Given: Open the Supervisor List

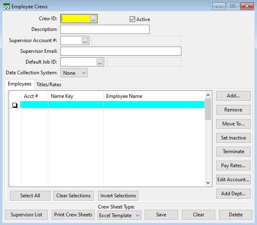Looking at the screenshot, I should click(26, 215).
